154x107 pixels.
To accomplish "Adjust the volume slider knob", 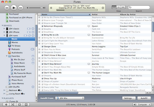I will click(x=41, y=8).
